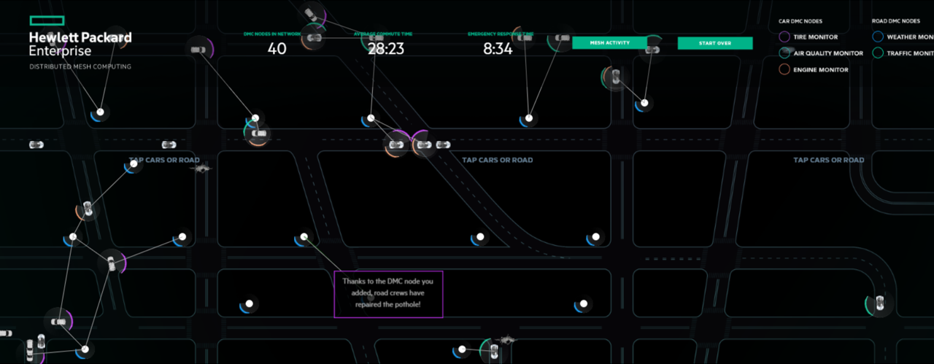Image resolution: width=934 pixels, height=364 pixels.
Task: Select the orange Engine Monitor legend circle
Action: pyautogui.click(x=784, y=70)
